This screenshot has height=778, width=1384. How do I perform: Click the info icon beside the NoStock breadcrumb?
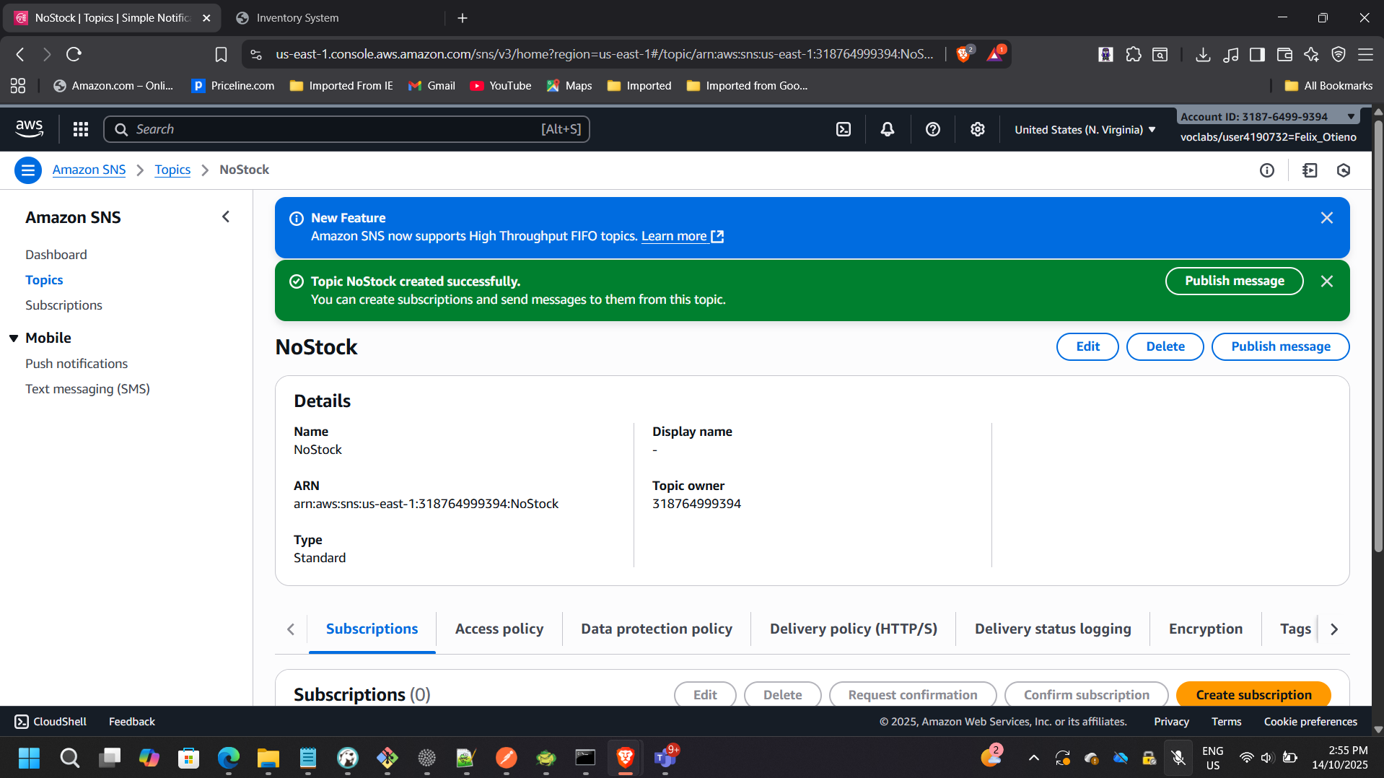tap(1268, 170)
